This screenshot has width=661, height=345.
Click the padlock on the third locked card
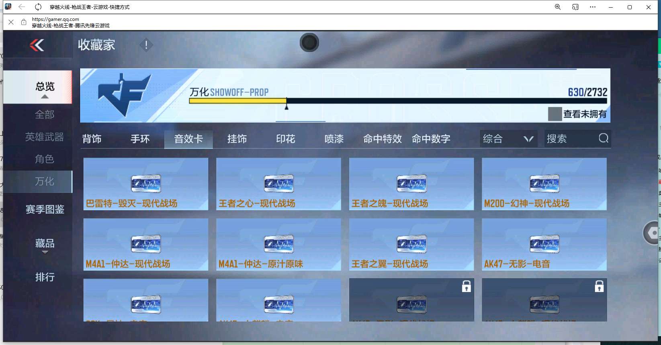[466, 286]
